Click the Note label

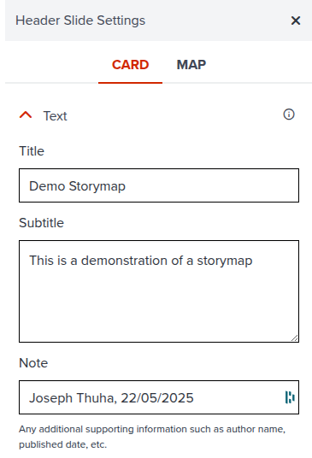(33, 363)
